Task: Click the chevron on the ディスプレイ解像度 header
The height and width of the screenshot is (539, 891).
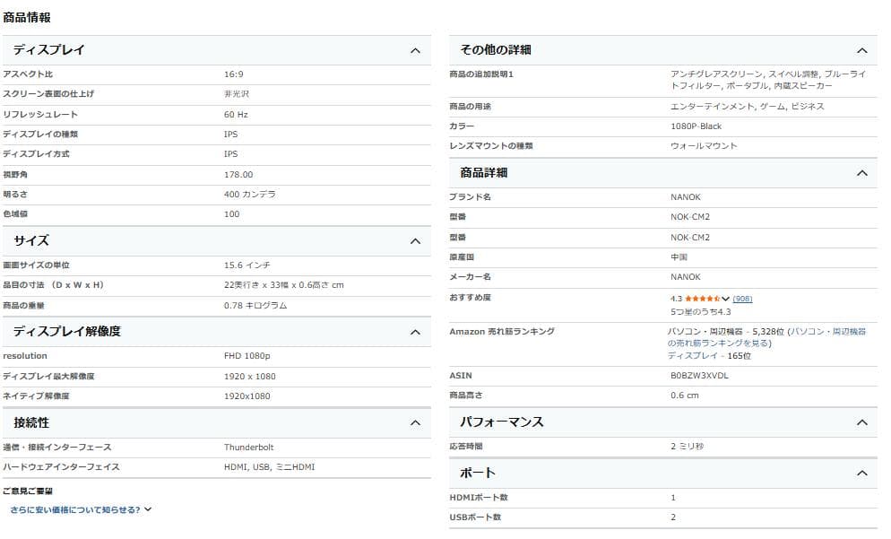Action: click(415, 332)
